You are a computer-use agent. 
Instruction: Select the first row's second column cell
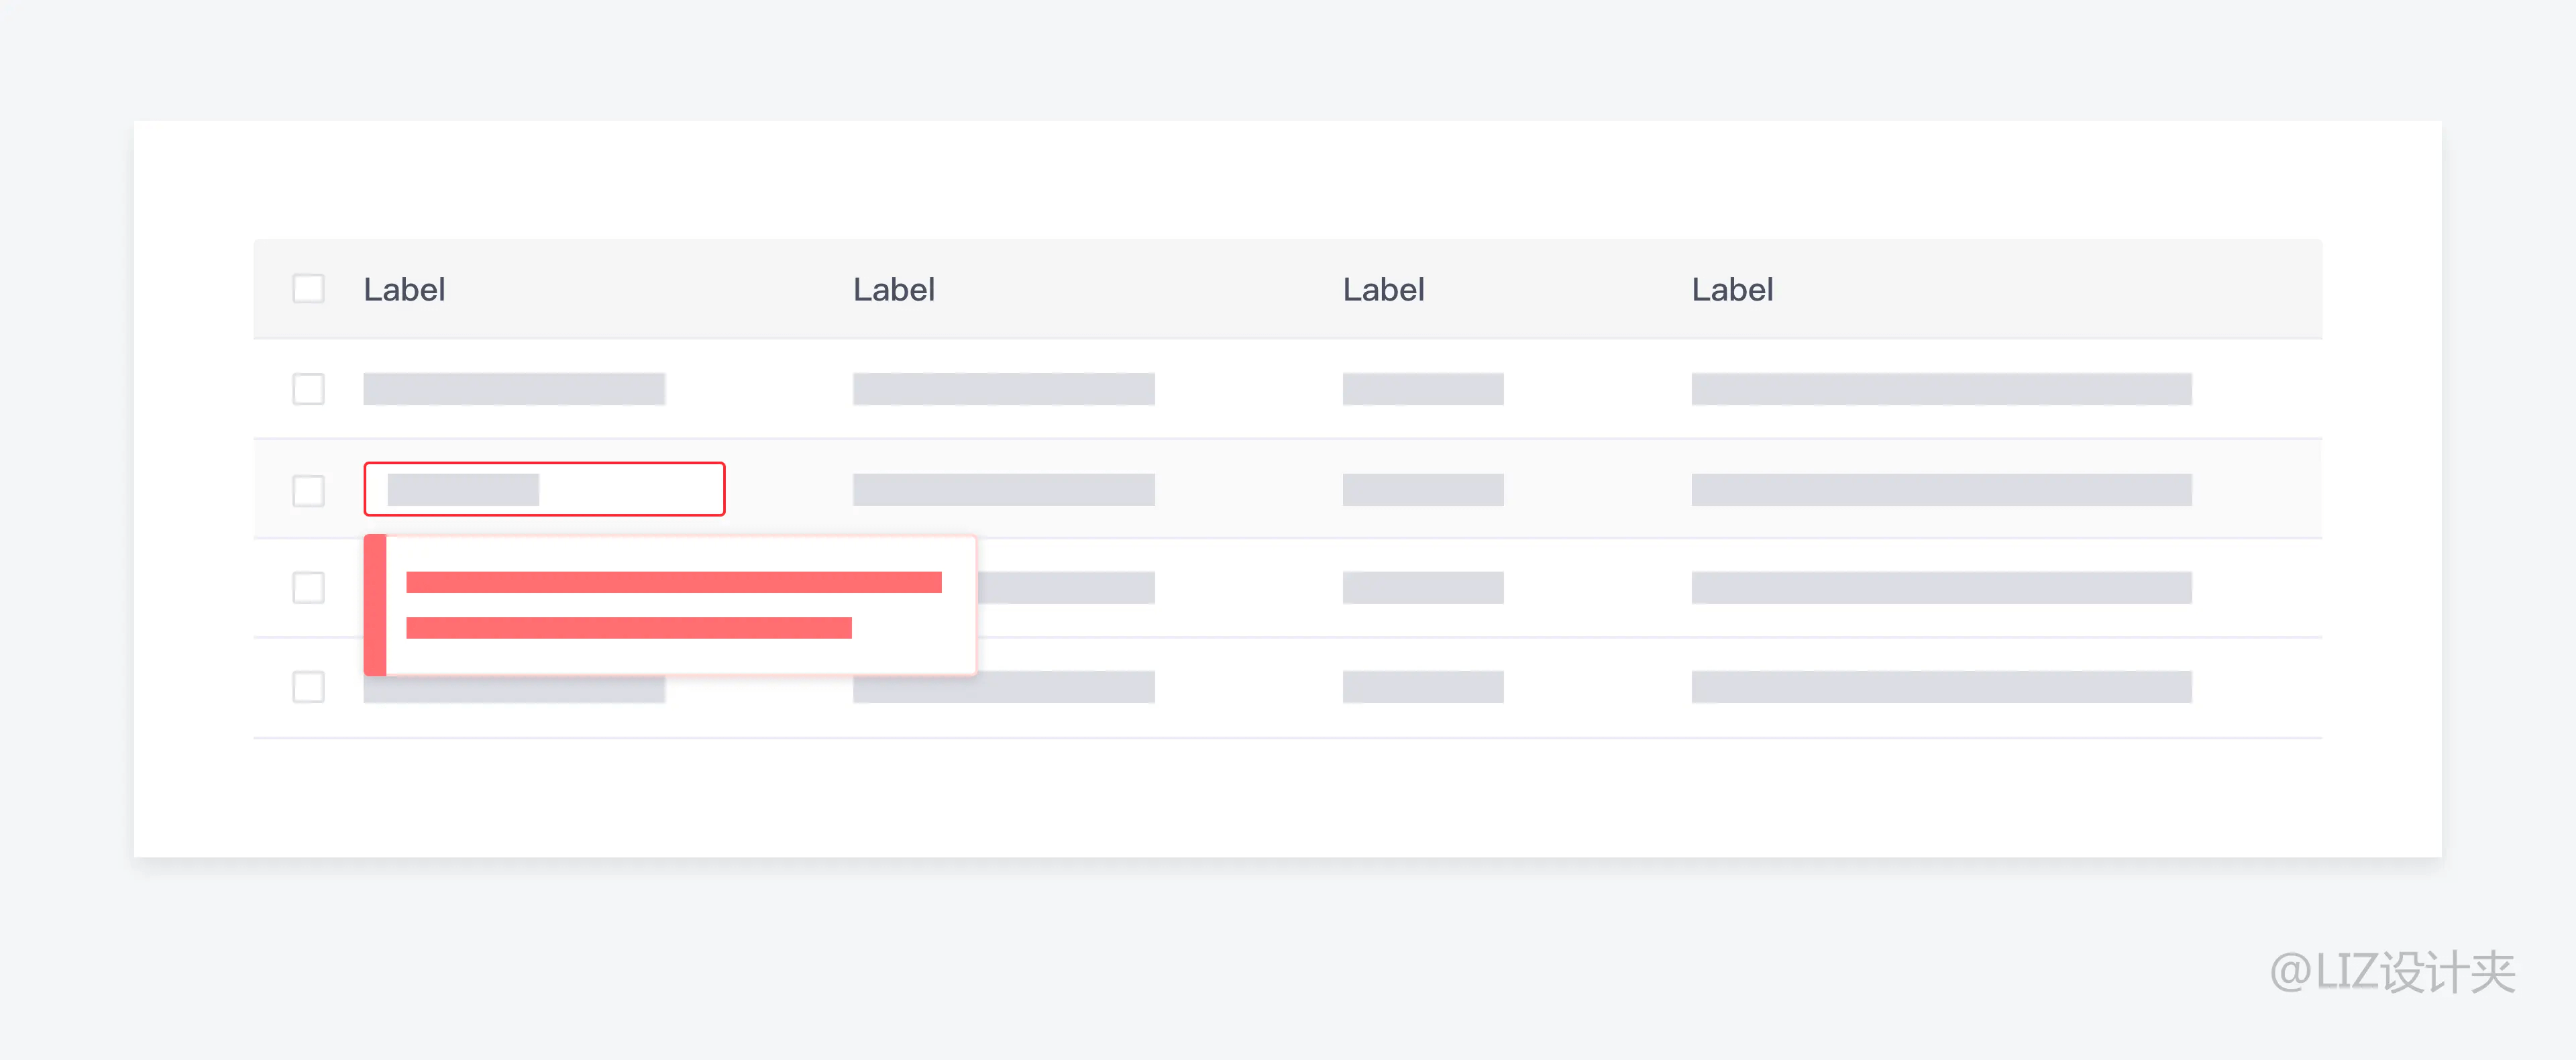point(1003,389)
